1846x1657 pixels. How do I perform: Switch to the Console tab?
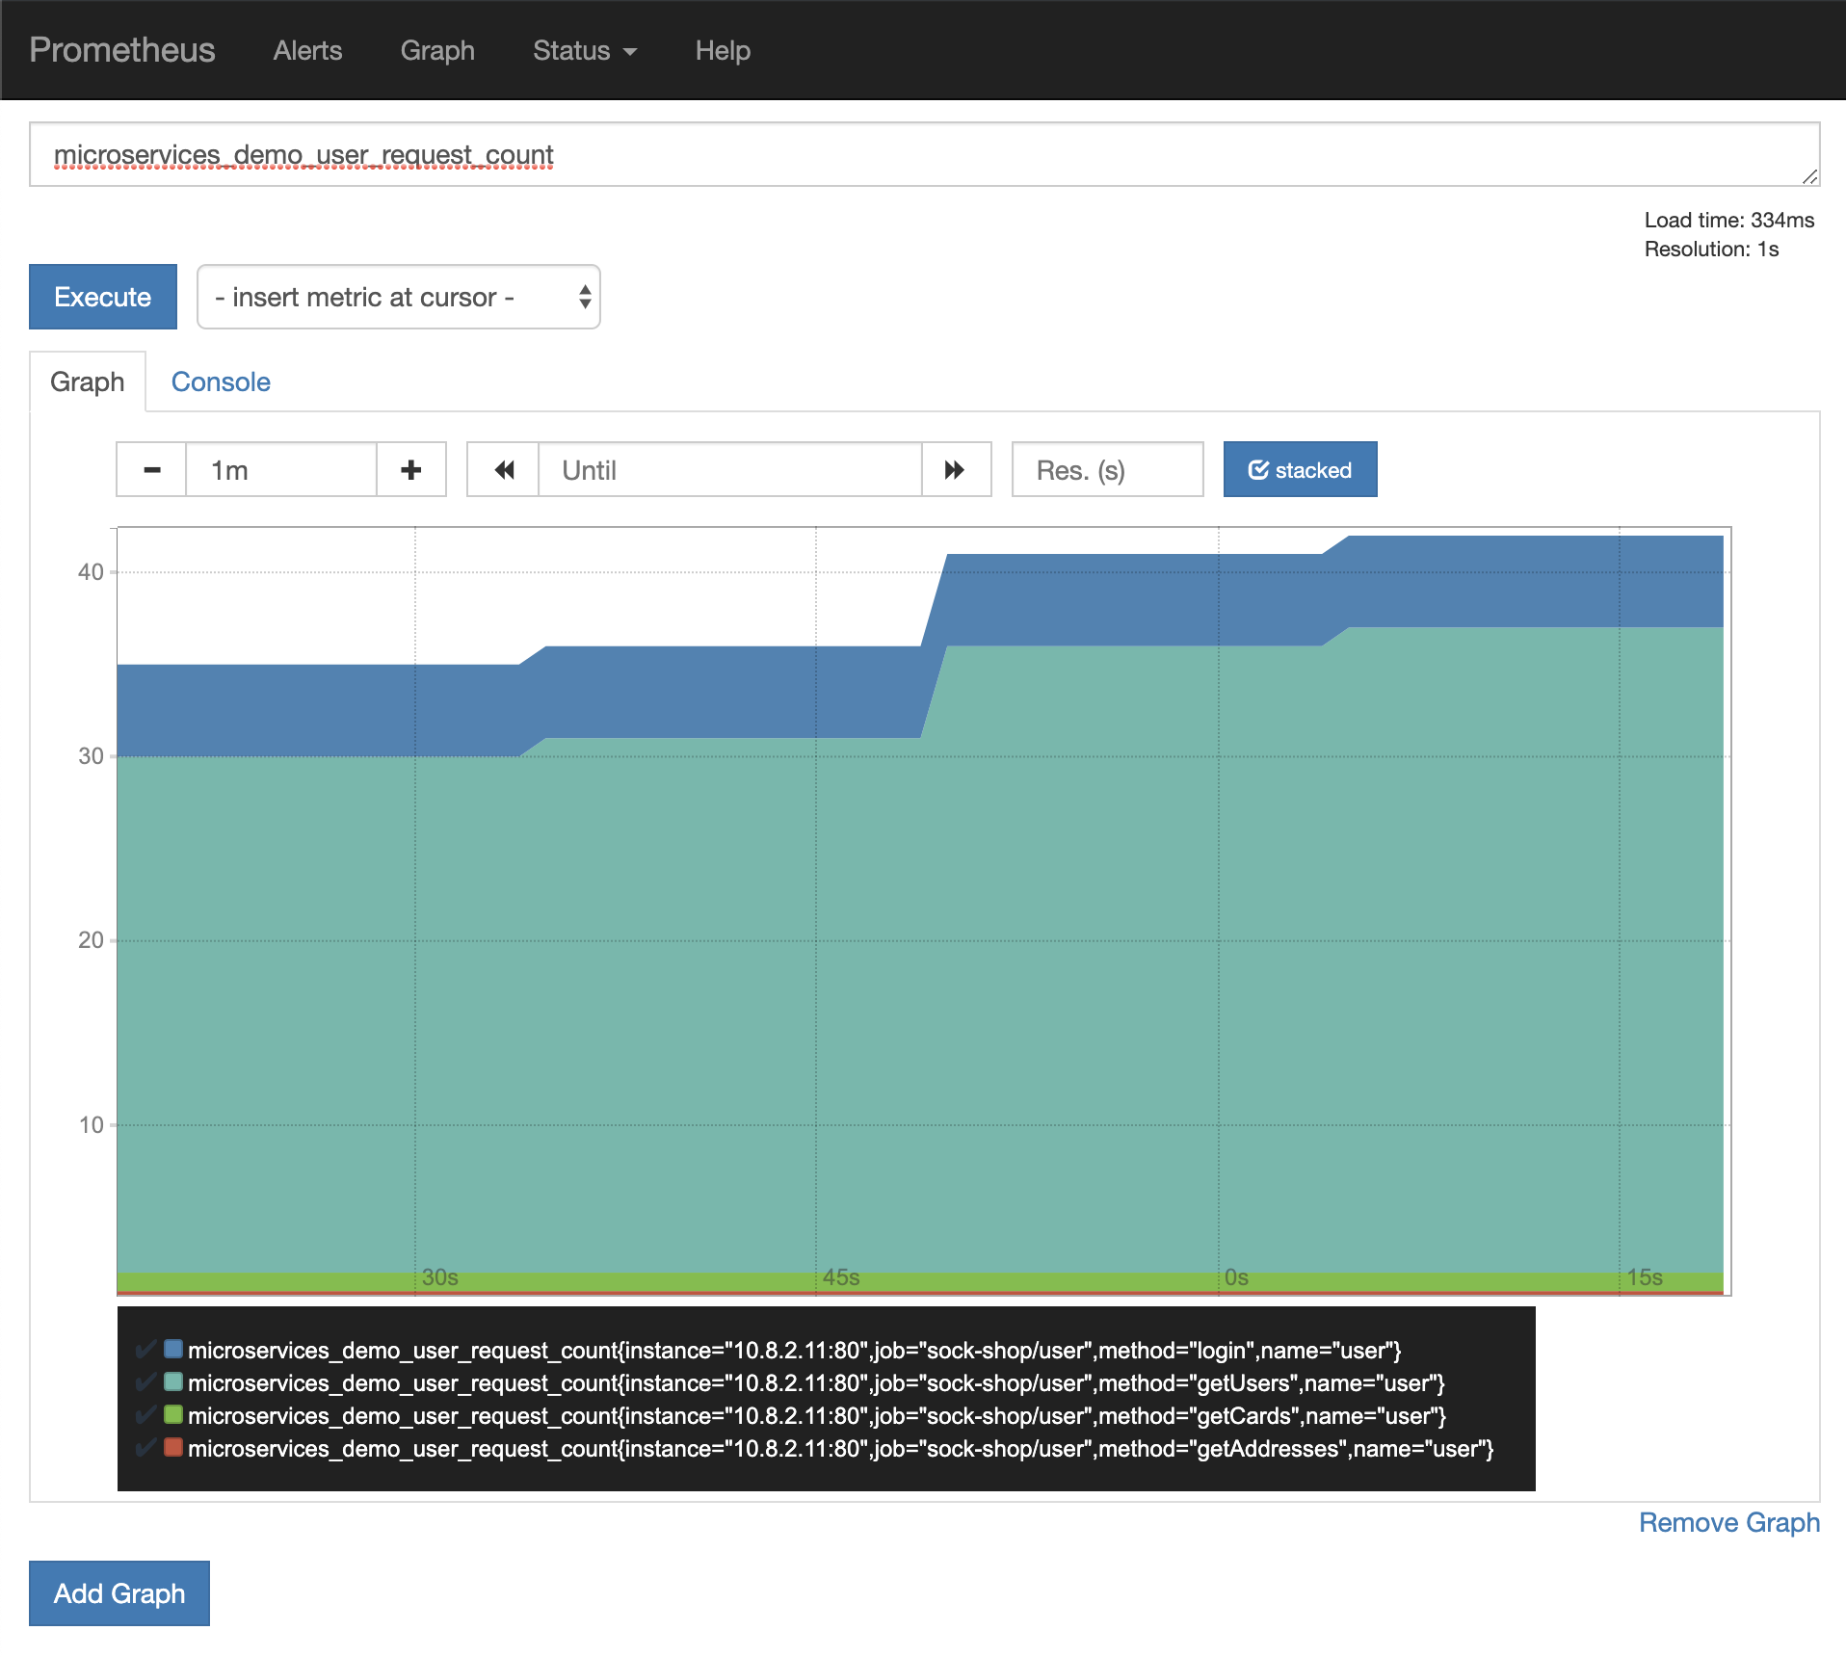(221, 382)
